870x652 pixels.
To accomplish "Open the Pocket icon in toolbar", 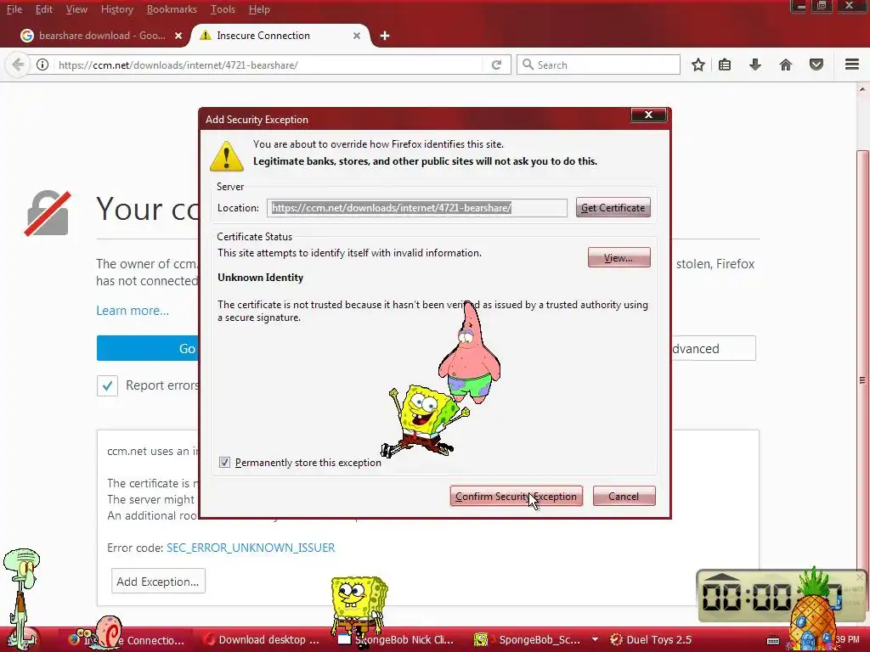I will click(x=816, y=65).
